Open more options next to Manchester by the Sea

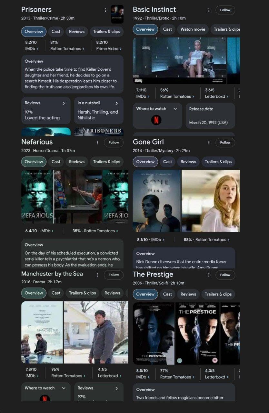(97, 275)
